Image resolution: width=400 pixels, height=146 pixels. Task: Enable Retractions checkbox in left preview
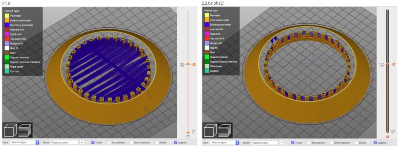[109, 142]
